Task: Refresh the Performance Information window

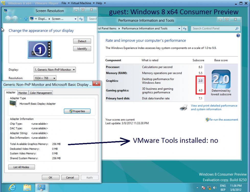Action: pyautogui.click(x=185, y=28)
